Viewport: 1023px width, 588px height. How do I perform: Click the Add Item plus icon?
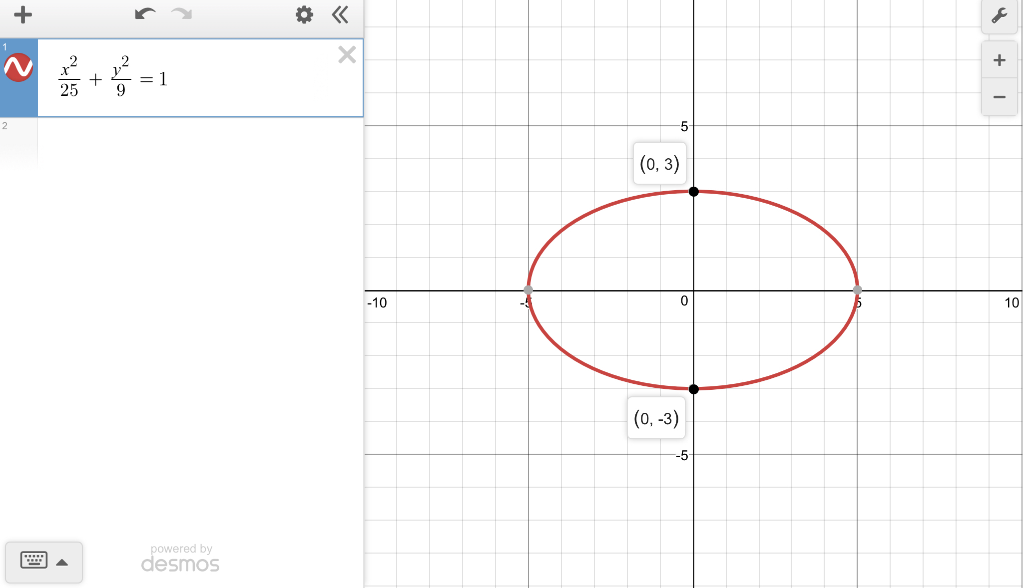pos(23,15)
